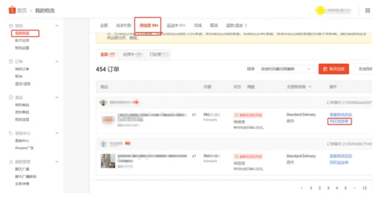Click the 顾客管理 sidebar section icon
The height and width of the screenshot is (197, 378).
coord(11,162)
